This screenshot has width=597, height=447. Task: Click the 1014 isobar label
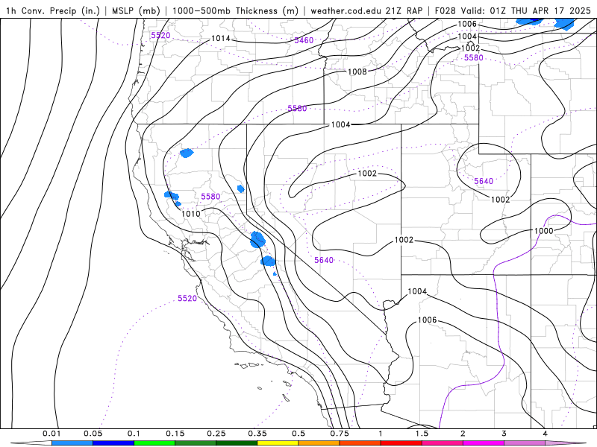tap(221, 39)
